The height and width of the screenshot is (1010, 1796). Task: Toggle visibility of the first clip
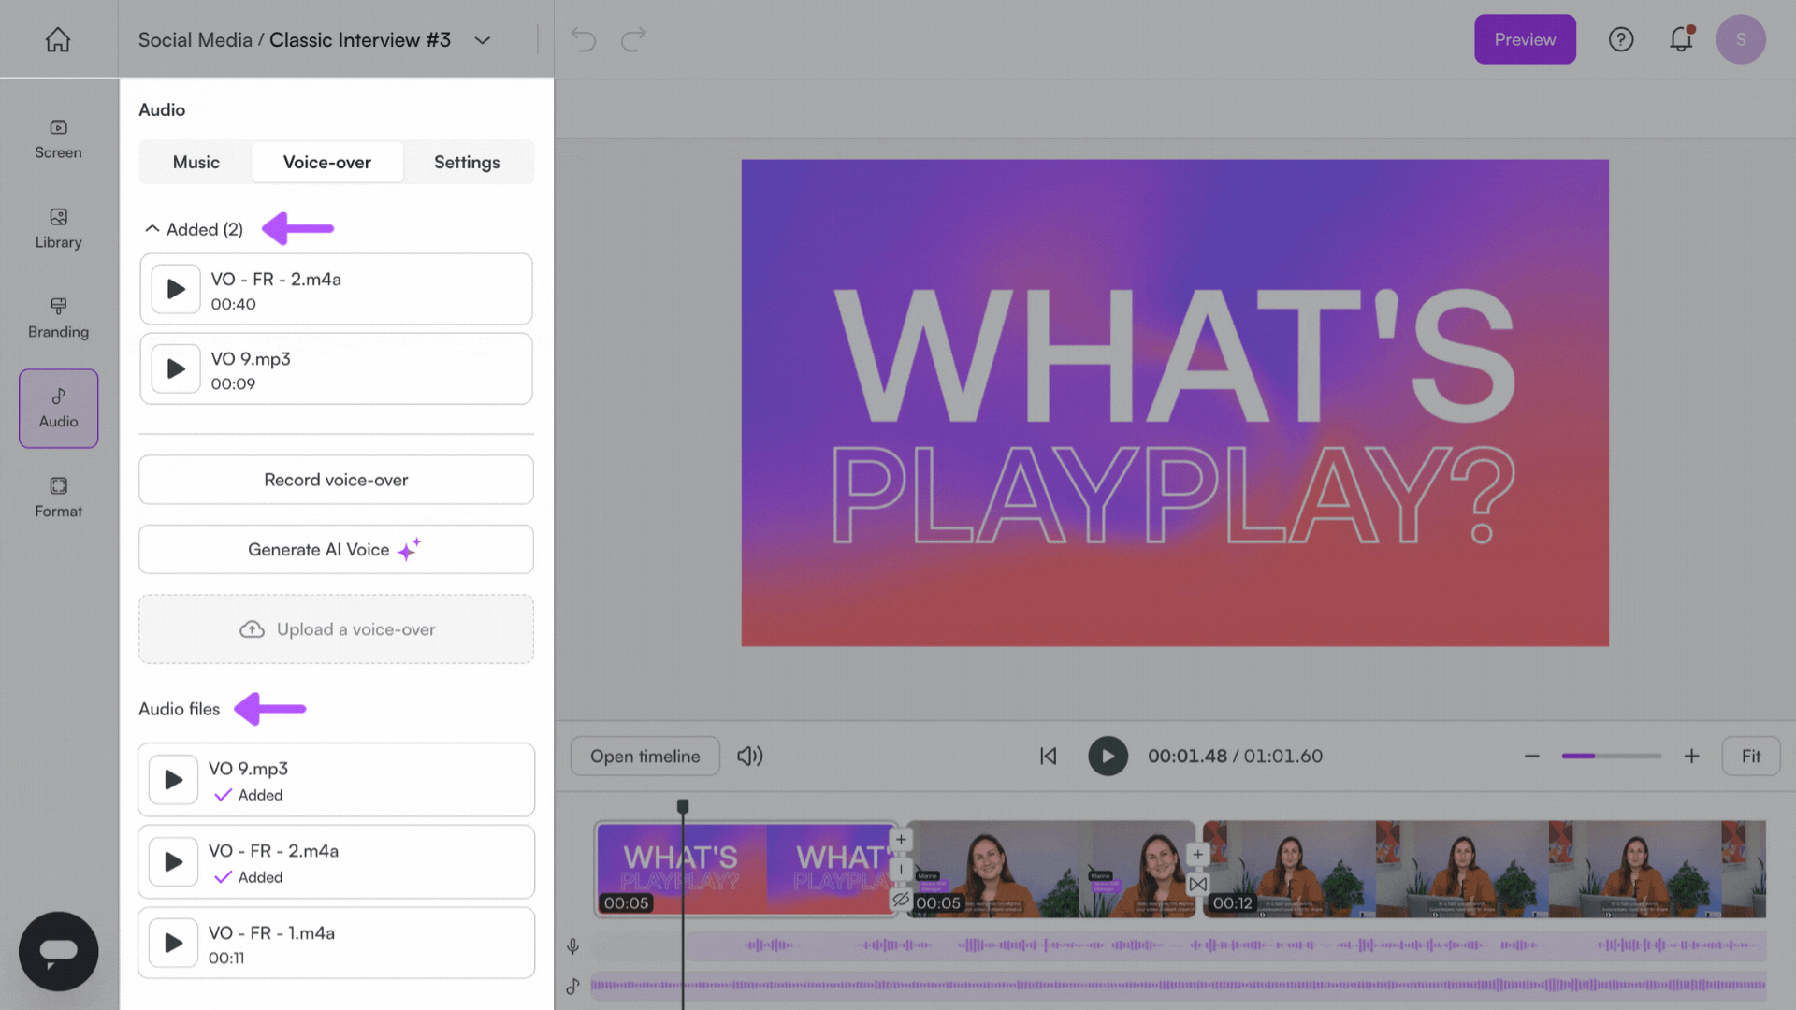[x=900, y=900]
